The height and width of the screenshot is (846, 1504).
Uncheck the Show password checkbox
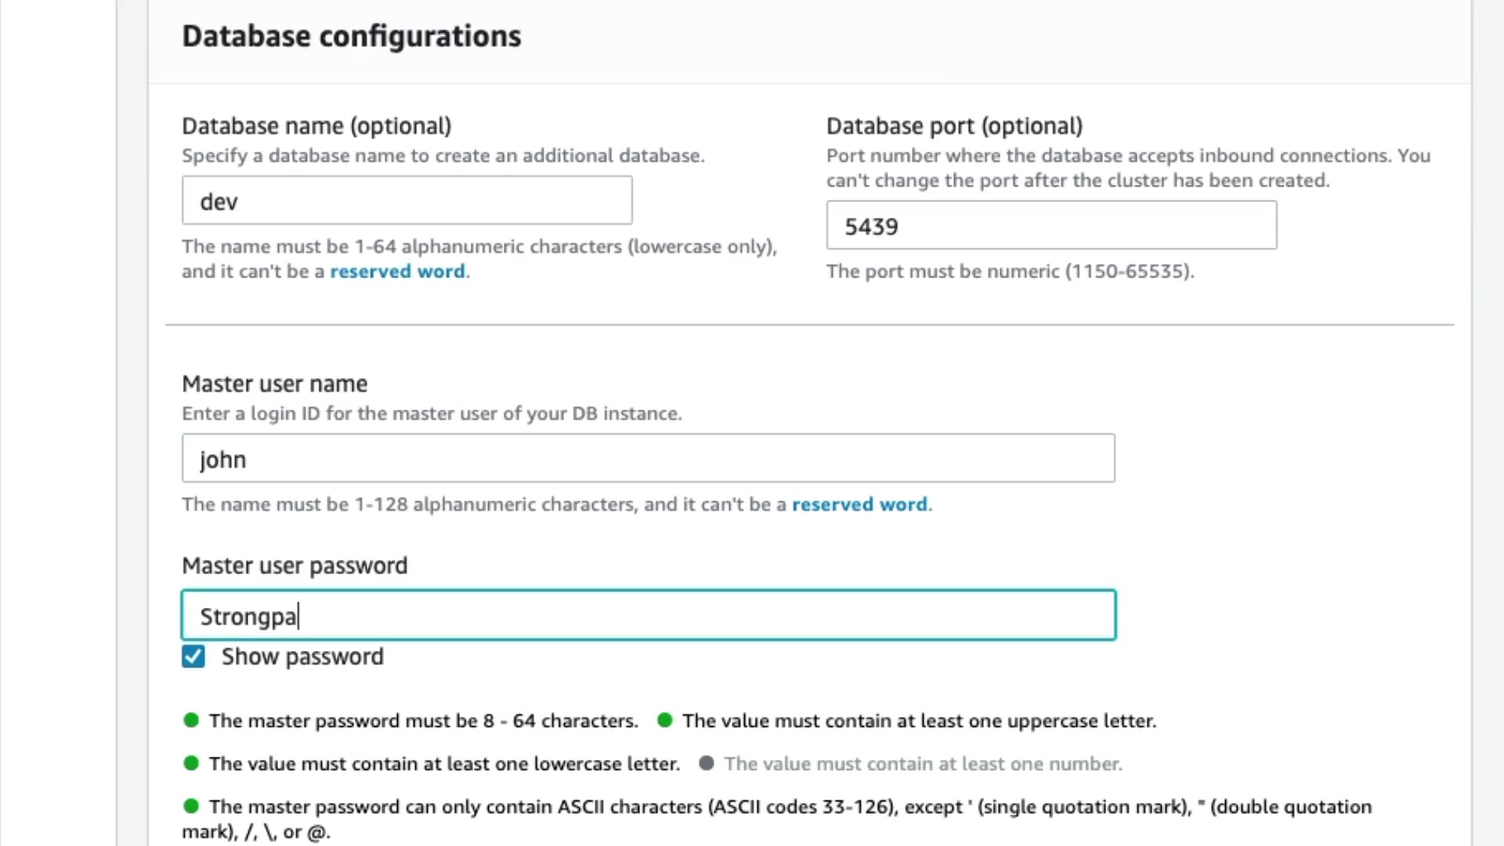click(193, 656)
